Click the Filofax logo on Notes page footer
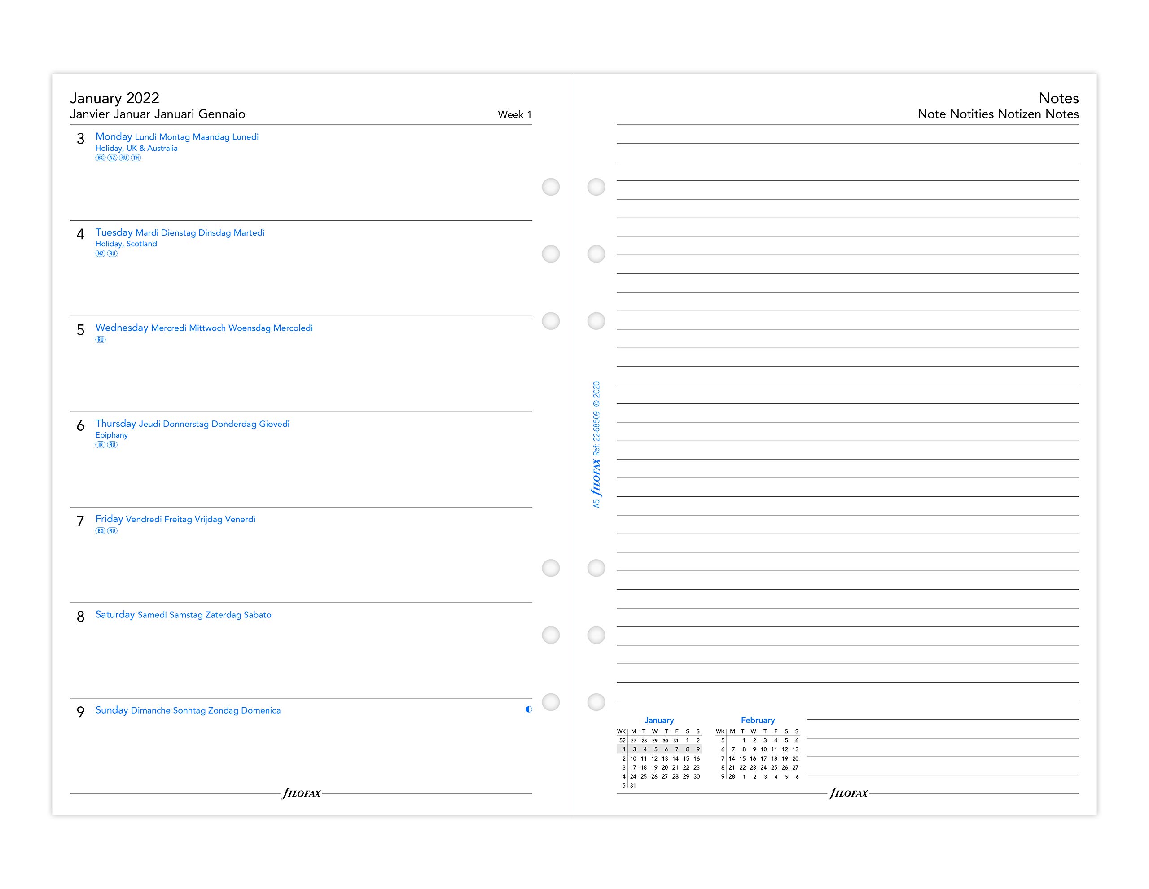 pyautogui.click(x=848, y=793)
